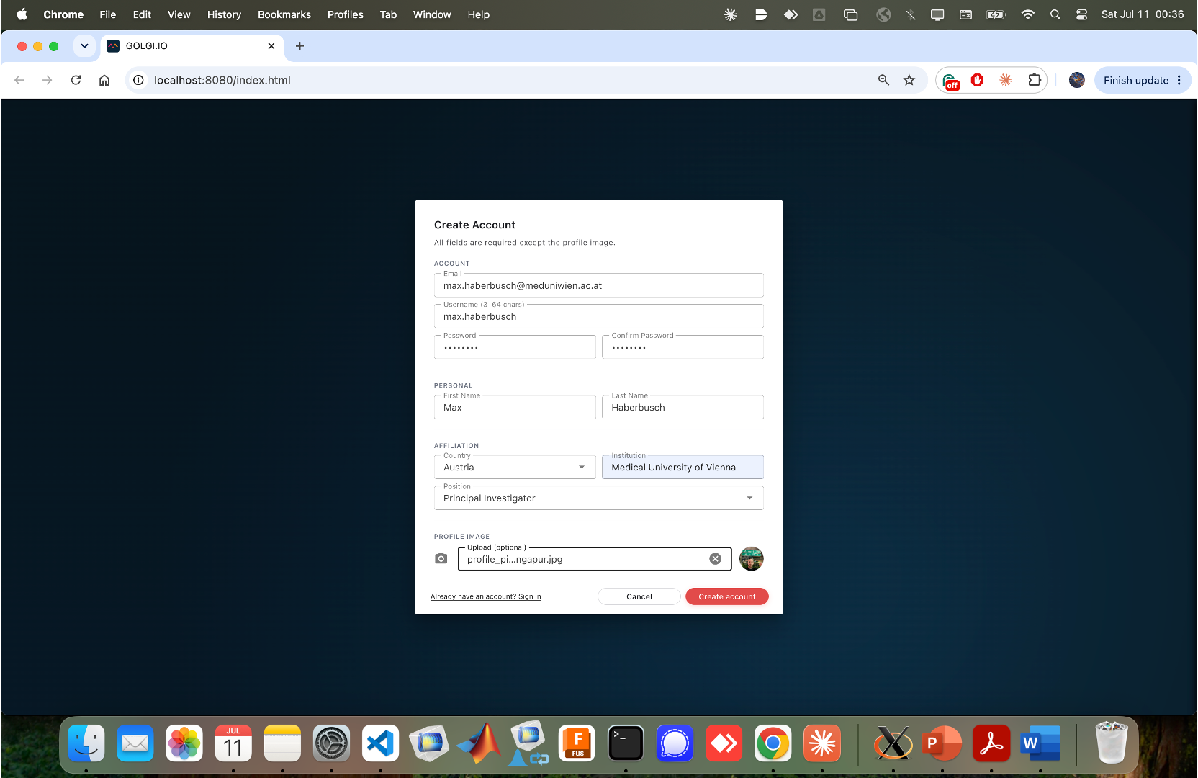Click the camera icon beside the upload field
The image size is (1198, 778).
[441, 558]
